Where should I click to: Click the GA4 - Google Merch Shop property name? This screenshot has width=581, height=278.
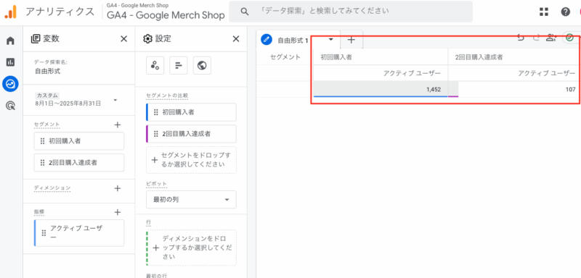coord(166,15)
